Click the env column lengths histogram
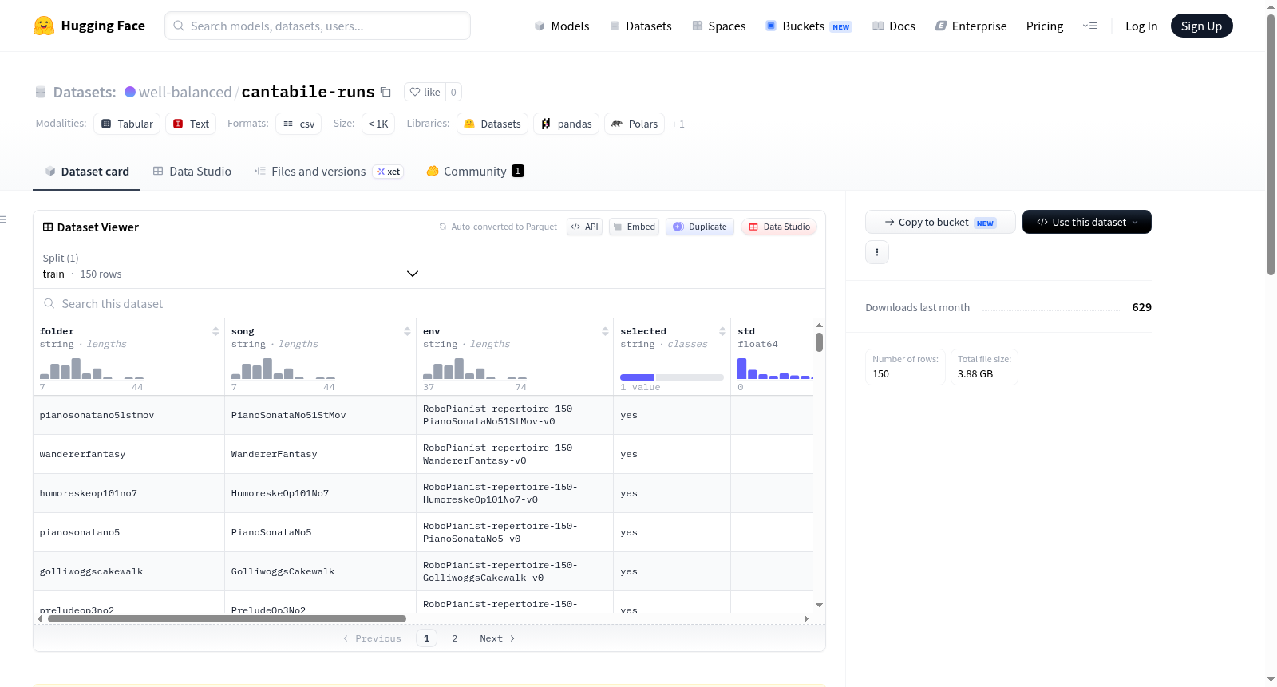 (x=475, y=369)
